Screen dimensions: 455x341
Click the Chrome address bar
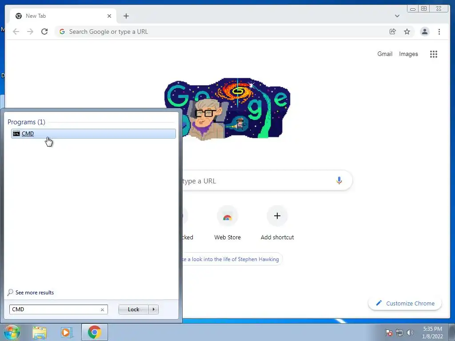click(220, 32)
